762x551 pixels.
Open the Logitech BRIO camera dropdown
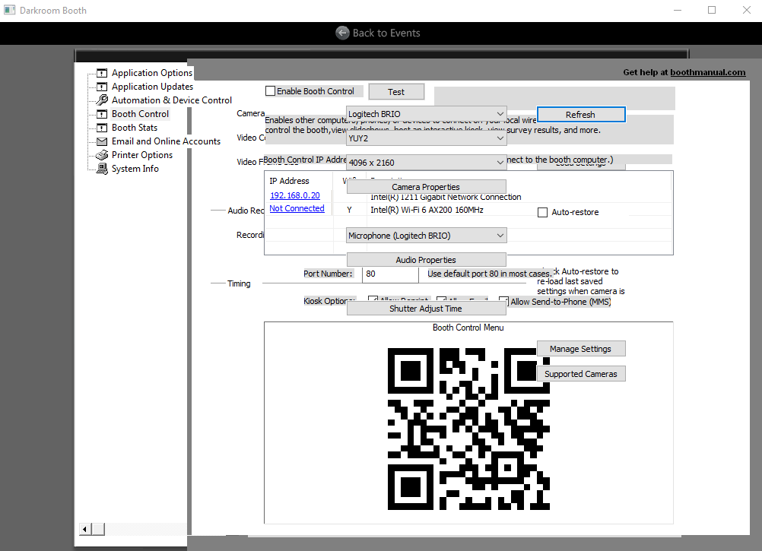point(426,114)
